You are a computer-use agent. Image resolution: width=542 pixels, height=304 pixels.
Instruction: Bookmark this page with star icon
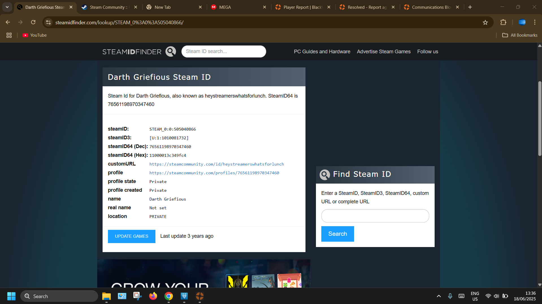[485, 22]
